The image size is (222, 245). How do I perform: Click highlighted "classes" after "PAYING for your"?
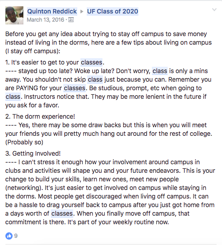point(75,88)
